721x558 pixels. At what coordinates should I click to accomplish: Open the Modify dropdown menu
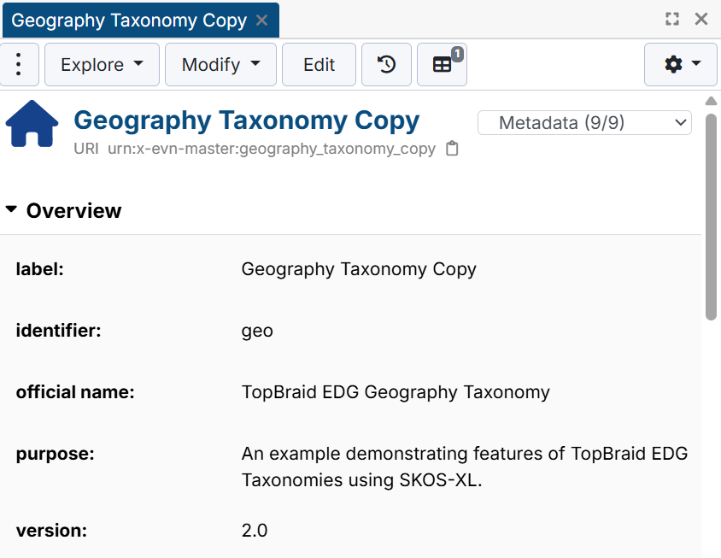220,64
